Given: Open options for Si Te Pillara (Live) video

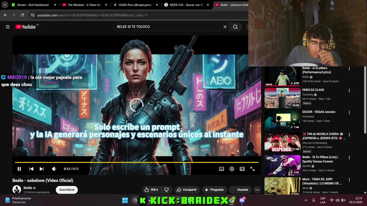Looking at the screenshot, I should click(349, 158).
